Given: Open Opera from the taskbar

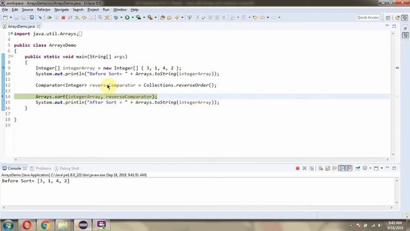Looking at the screenshot, I should click(27, 225).
